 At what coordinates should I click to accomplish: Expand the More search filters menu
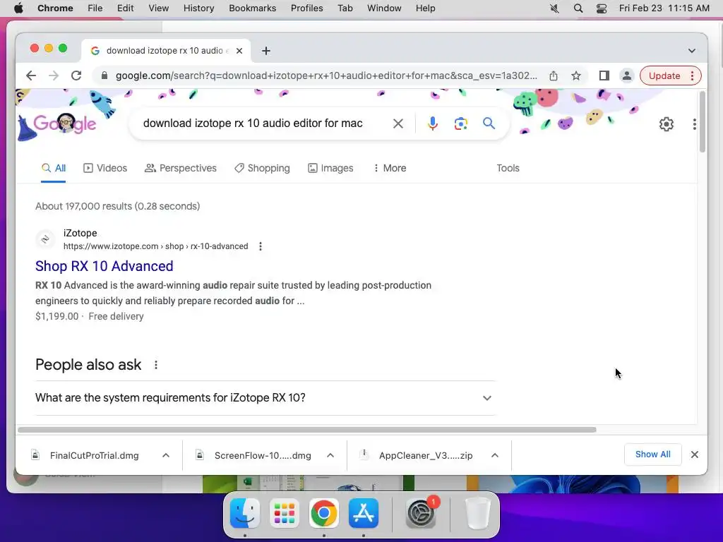click(390, 168)
